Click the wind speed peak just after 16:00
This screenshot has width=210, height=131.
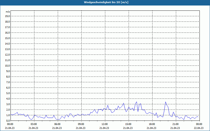coord(136,102)
